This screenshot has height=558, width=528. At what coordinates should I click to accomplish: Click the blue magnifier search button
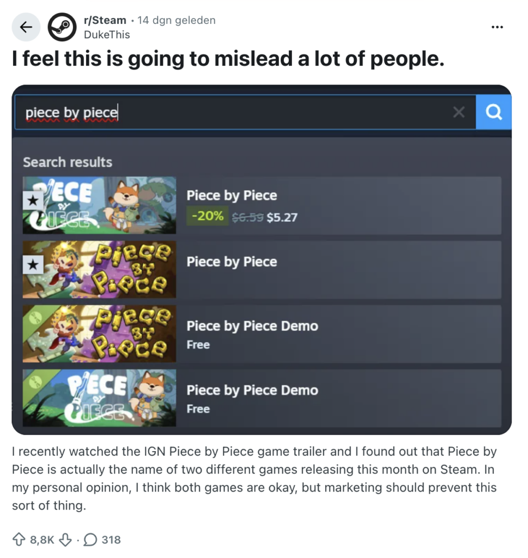(494, 112)
